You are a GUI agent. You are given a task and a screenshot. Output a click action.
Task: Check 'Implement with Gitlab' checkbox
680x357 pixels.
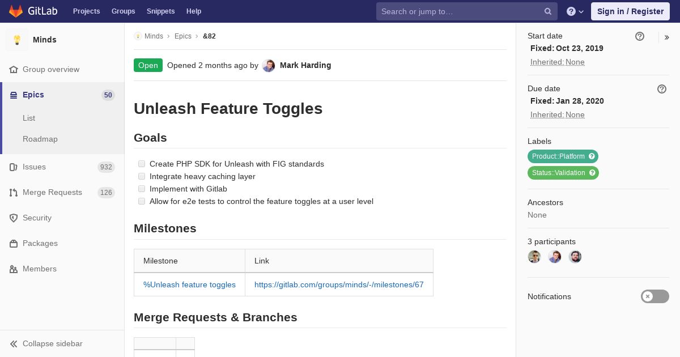142,189
